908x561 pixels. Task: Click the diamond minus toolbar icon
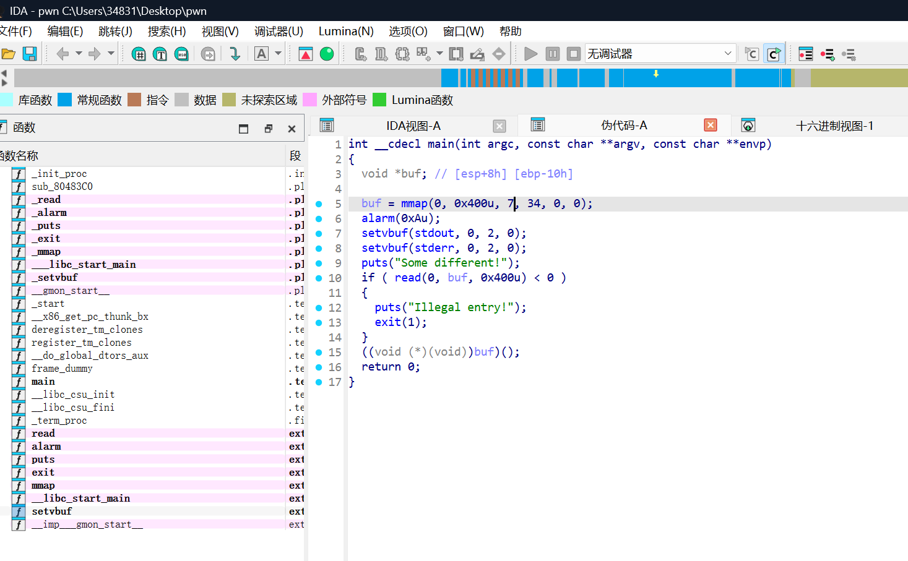498,54
